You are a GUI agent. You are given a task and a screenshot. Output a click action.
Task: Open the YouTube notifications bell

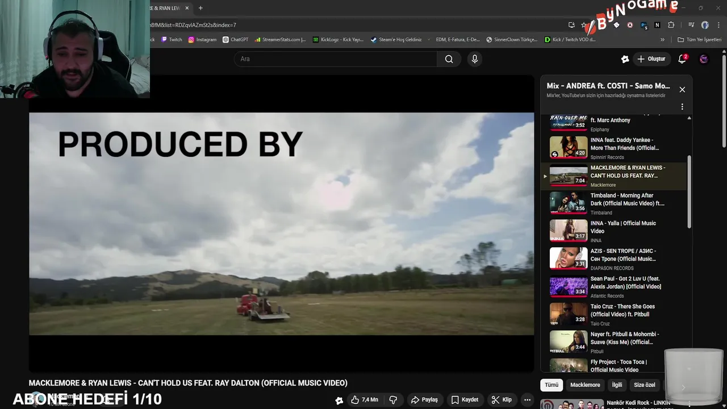tap(682, 59)
